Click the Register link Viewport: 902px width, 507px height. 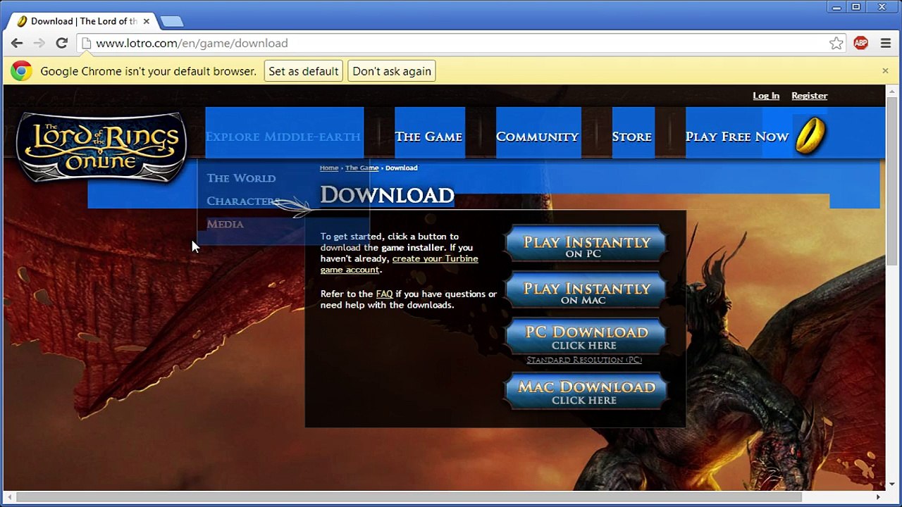tap(809, 96)
